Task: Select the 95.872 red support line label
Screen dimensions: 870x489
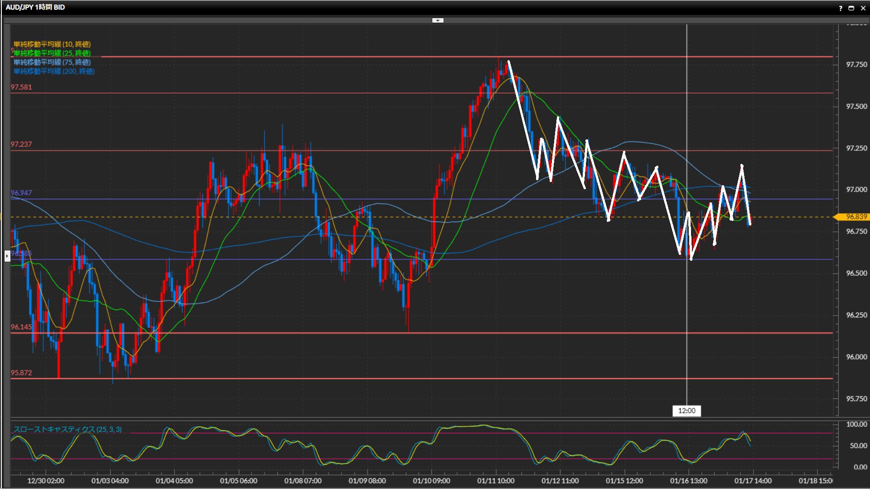Action: point(21,373)
